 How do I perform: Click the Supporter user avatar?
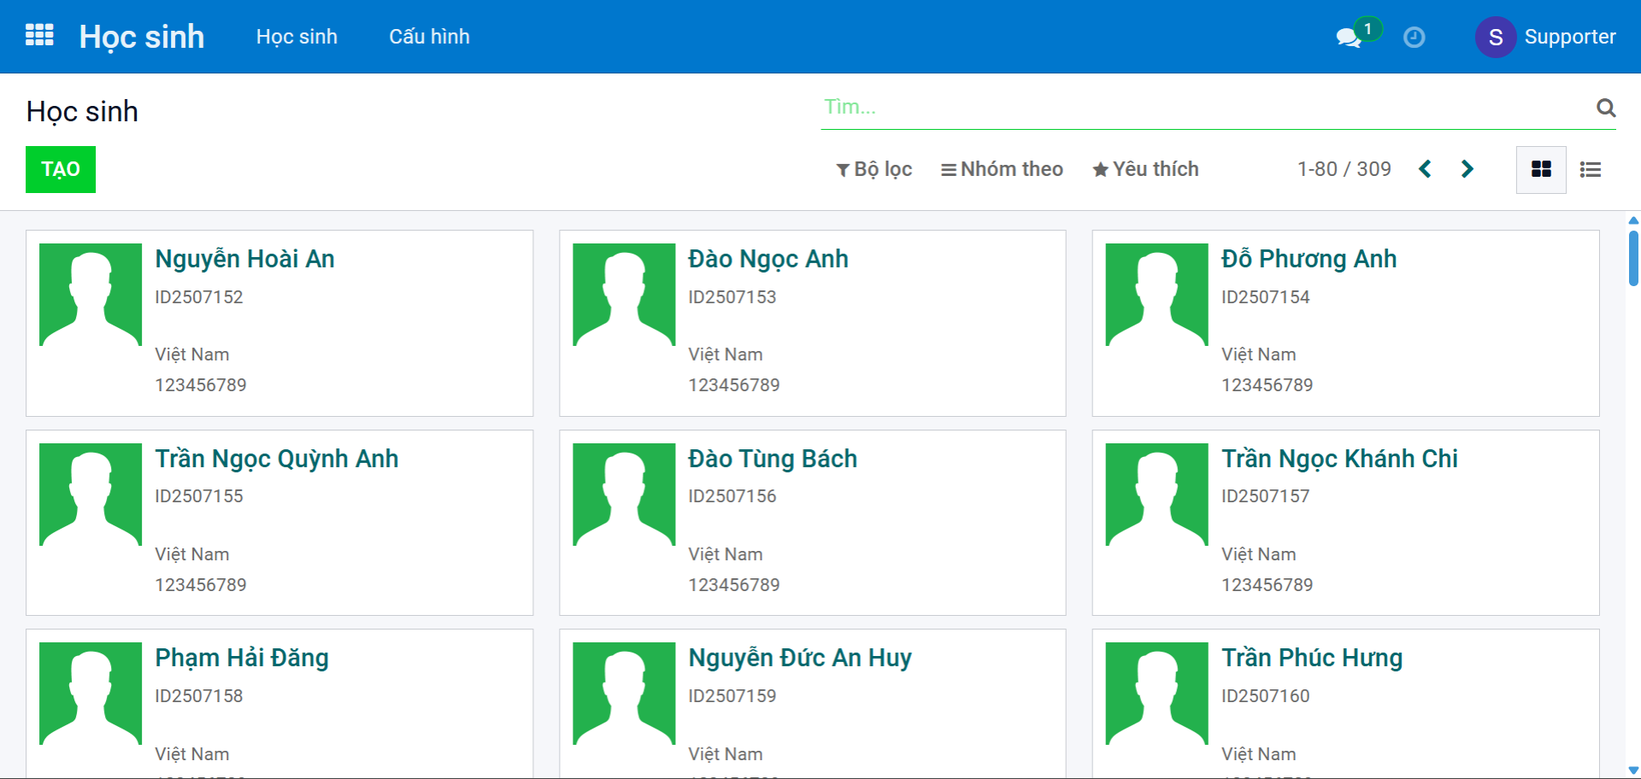coord(1495,38)
